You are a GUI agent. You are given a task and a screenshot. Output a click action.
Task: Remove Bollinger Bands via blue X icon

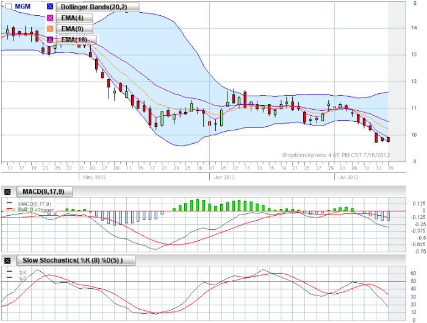[50, 7]
